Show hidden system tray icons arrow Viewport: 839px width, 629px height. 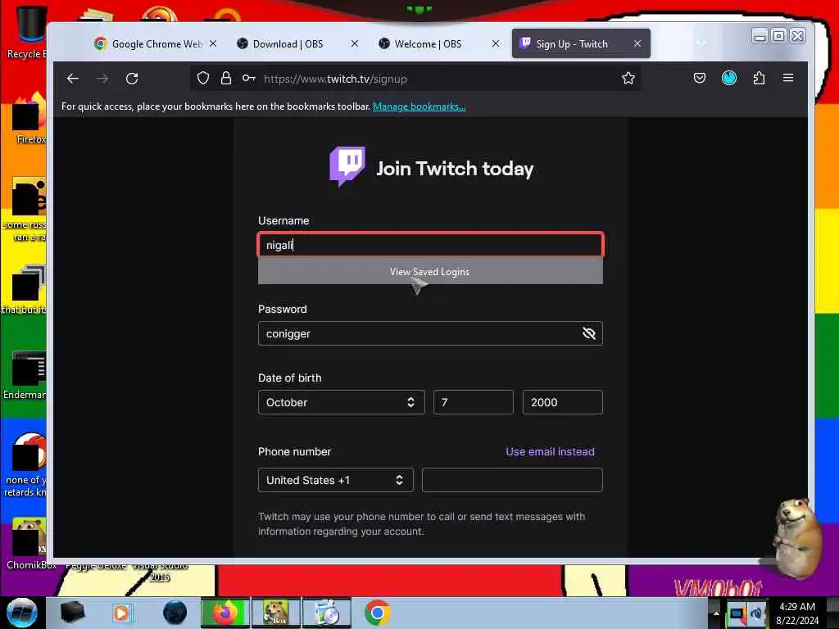pos(716,613)
